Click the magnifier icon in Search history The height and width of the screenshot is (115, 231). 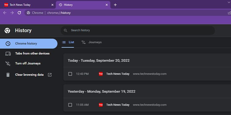coord(66,30)
